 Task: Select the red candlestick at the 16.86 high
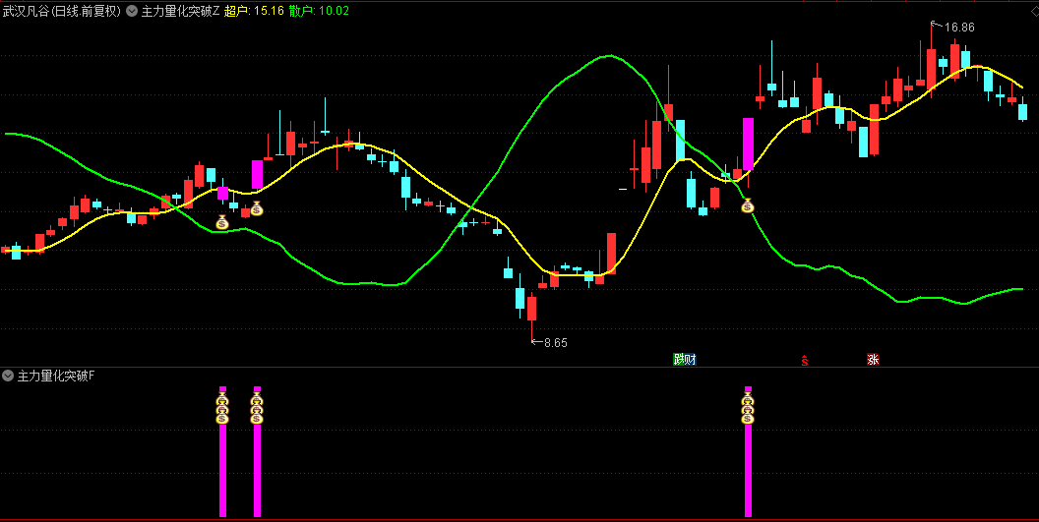[931, 69]
